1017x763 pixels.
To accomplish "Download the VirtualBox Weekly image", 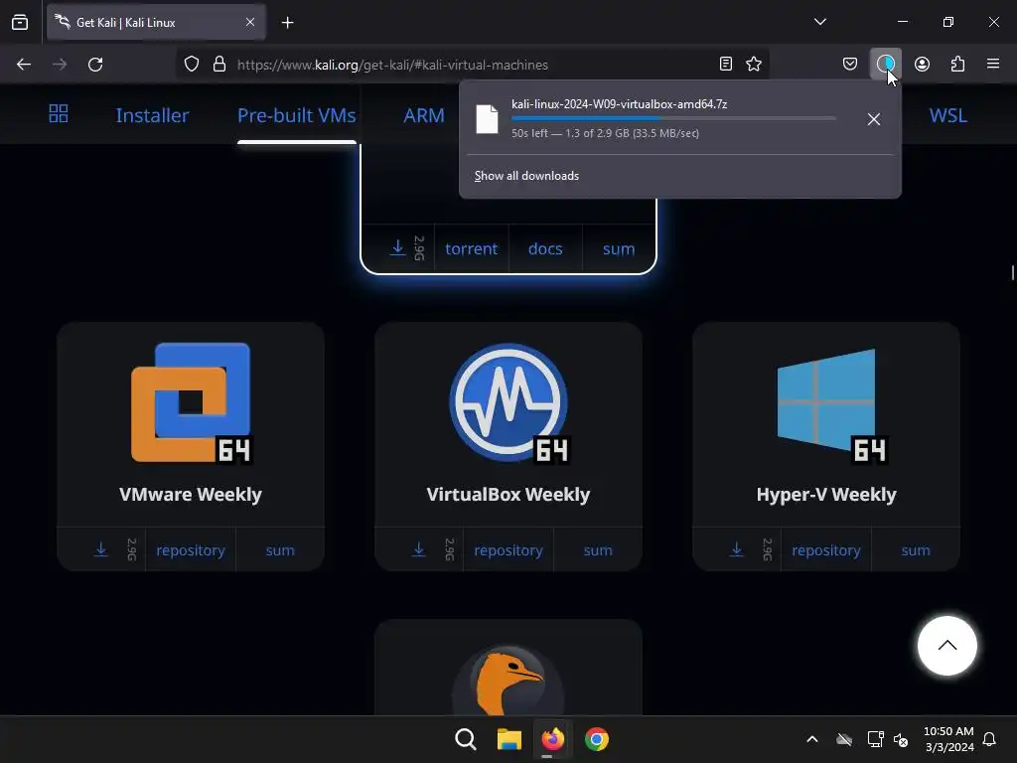I will [x=419, y=549].
